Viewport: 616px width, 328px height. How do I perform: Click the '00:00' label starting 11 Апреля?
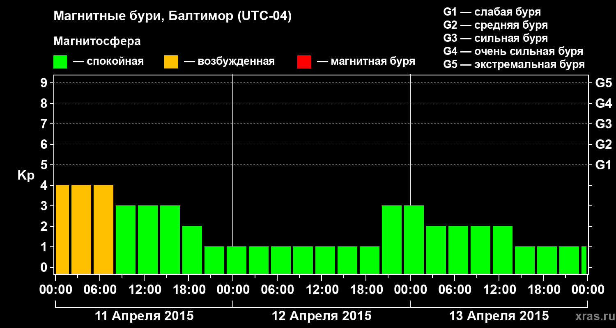click(55, 290)
